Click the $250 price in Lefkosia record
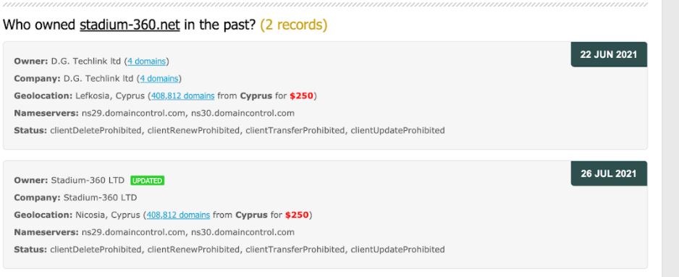Image resolution: width=679 pixels, height=277 pixels. 301,96
